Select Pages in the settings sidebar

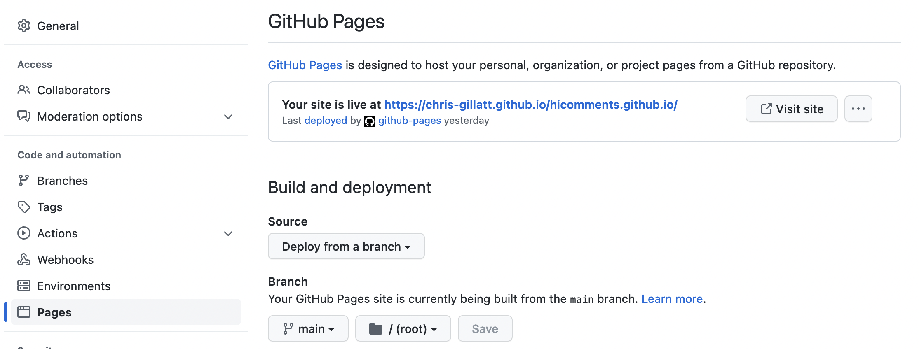click(54, 312)
